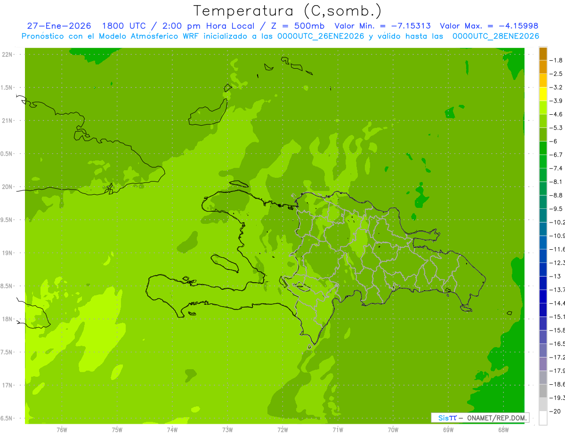Click the '-13' color scale label
This screenshot has width=565, height=436.
(x=556, y=276)
